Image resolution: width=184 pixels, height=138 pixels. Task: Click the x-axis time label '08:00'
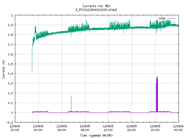85,130
